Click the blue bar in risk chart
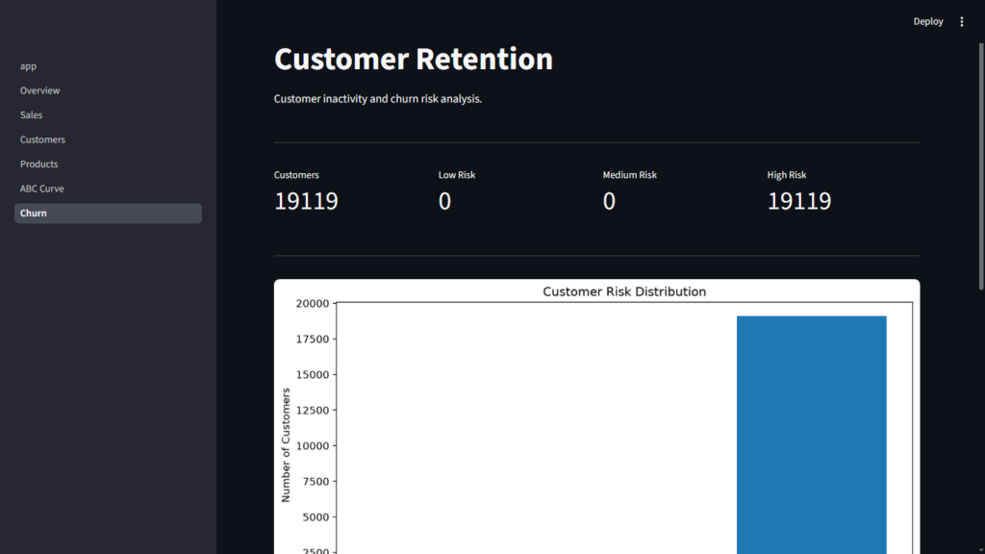The height and width of the screenshot is (554, 985). [812, 435]
